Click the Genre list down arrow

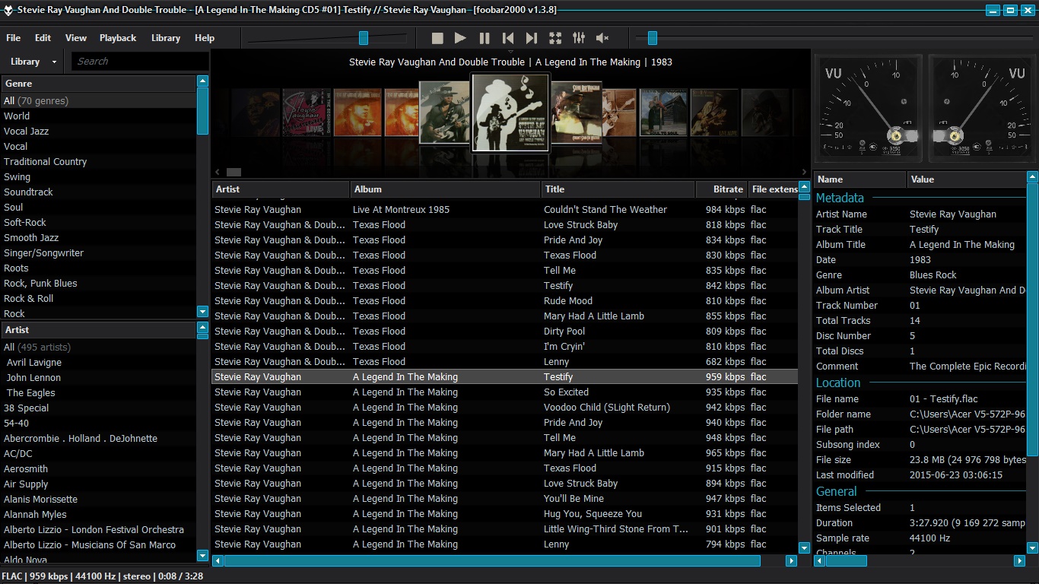[x=202, y=312]
